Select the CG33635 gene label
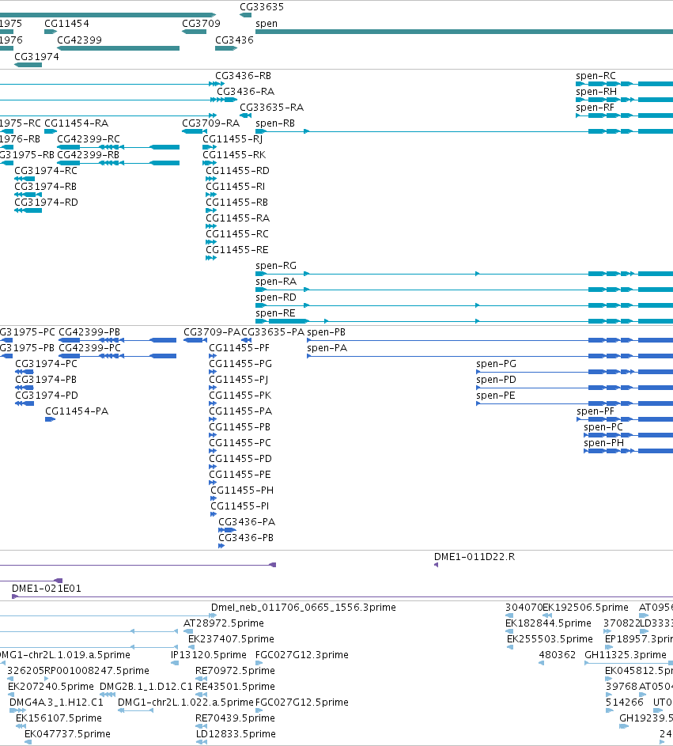This screenshot has width=673, height=746. 262,7
